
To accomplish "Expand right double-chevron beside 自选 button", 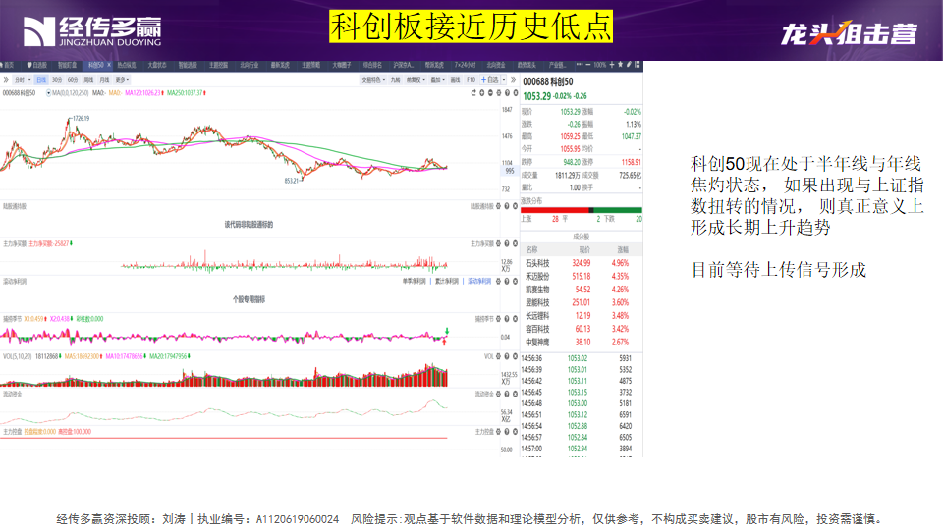I will (x=513, y=79).
